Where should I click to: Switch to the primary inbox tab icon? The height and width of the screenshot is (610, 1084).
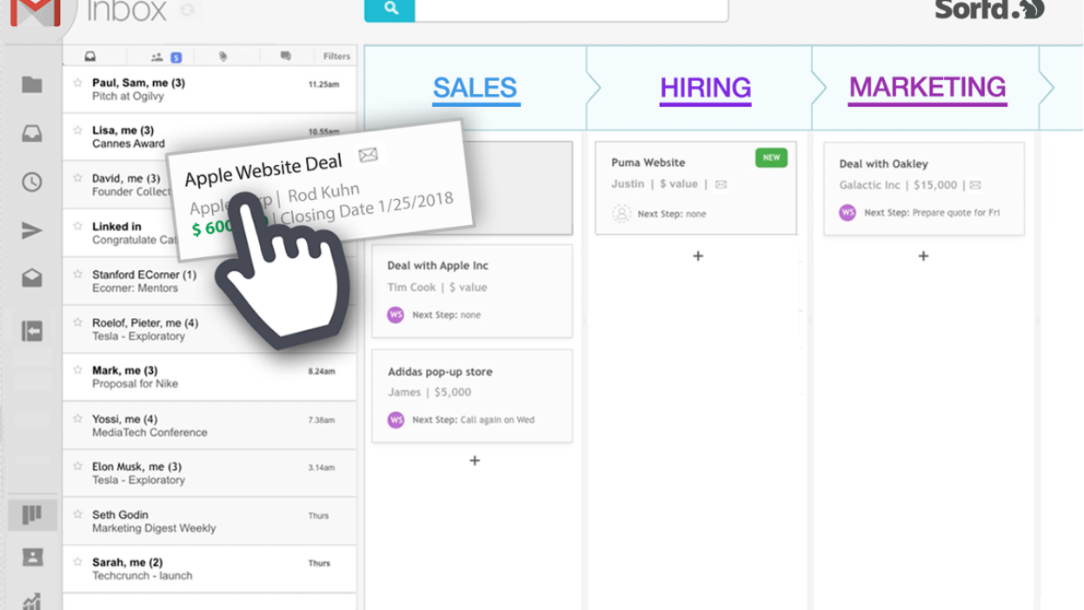[90, 56]
